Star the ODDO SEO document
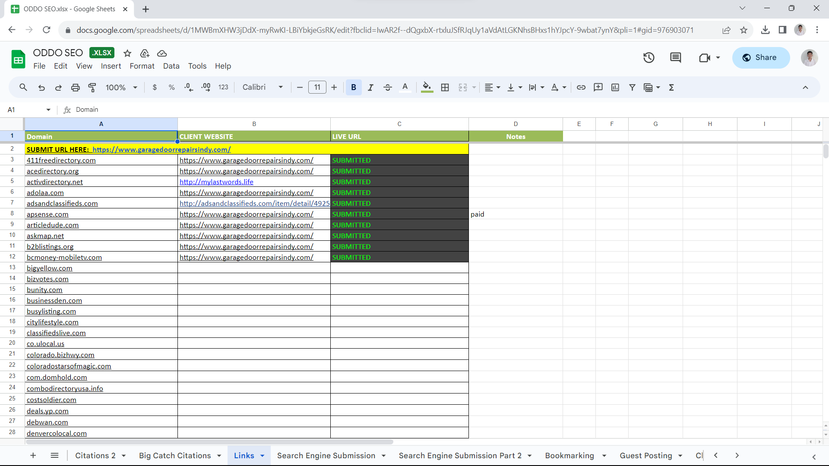 tap(127, 53)
